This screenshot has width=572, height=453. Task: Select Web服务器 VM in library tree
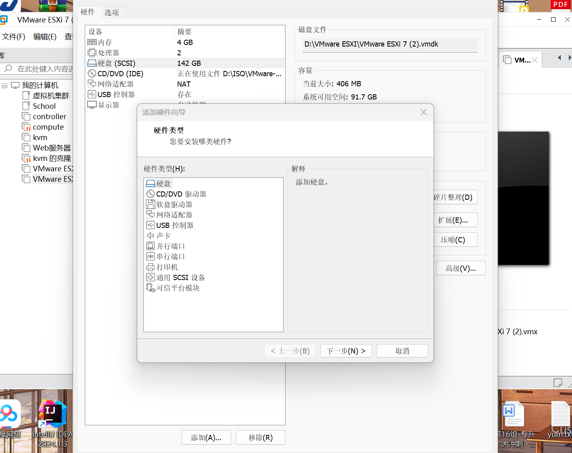click(52, 148)
